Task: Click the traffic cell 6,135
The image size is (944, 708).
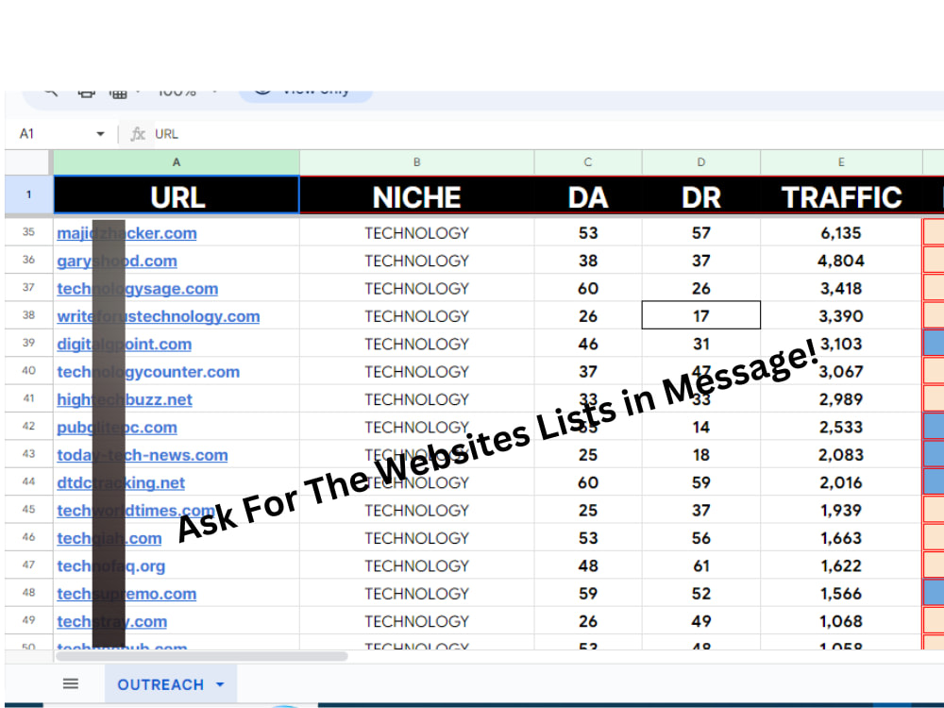Action: [842, 232]
